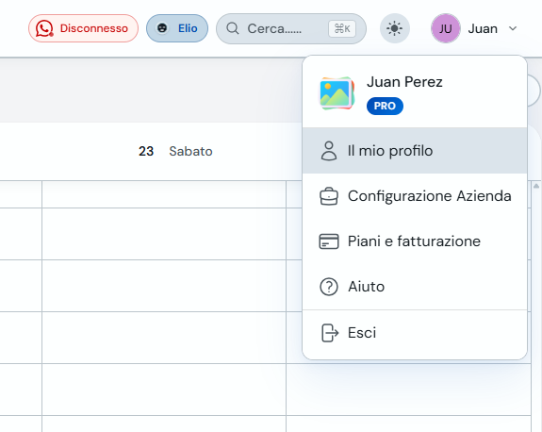Collapse the Juan user menu chevron
This screenshot has height=432, width=542.
coord(513,28)
